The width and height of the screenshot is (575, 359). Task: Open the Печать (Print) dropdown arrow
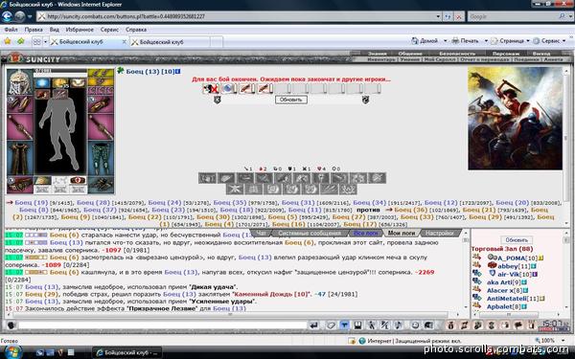tap(486, 41)
